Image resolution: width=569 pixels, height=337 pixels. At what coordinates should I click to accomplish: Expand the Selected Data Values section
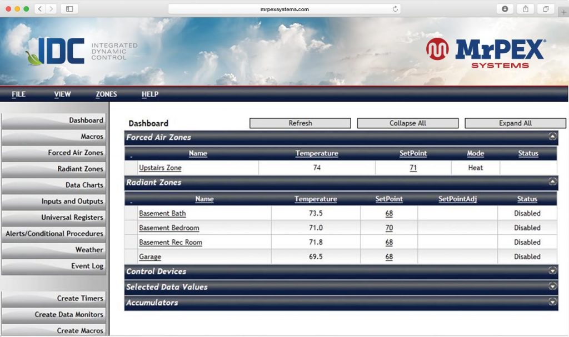click(x=552, y=286)
